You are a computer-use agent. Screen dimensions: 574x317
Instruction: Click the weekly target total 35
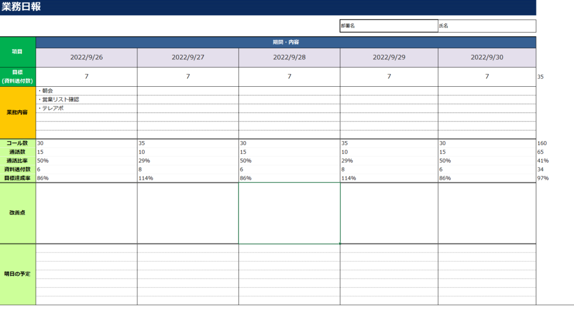[x=541, y=77]
